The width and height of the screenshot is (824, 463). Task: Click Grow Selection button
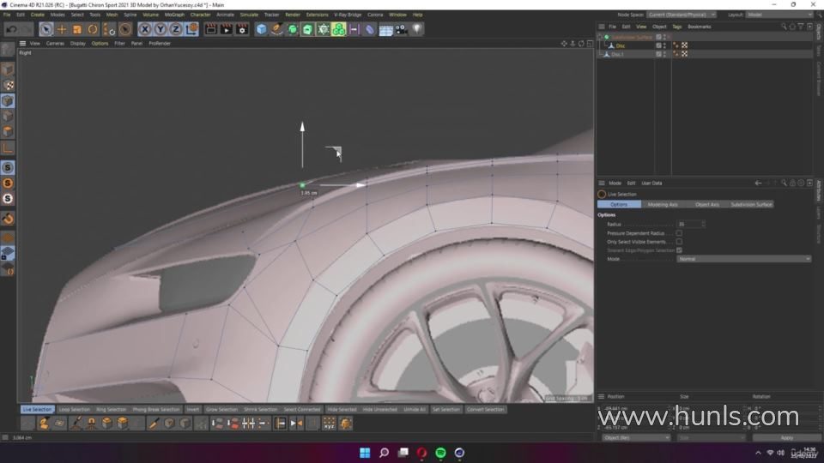pos(221,410)
